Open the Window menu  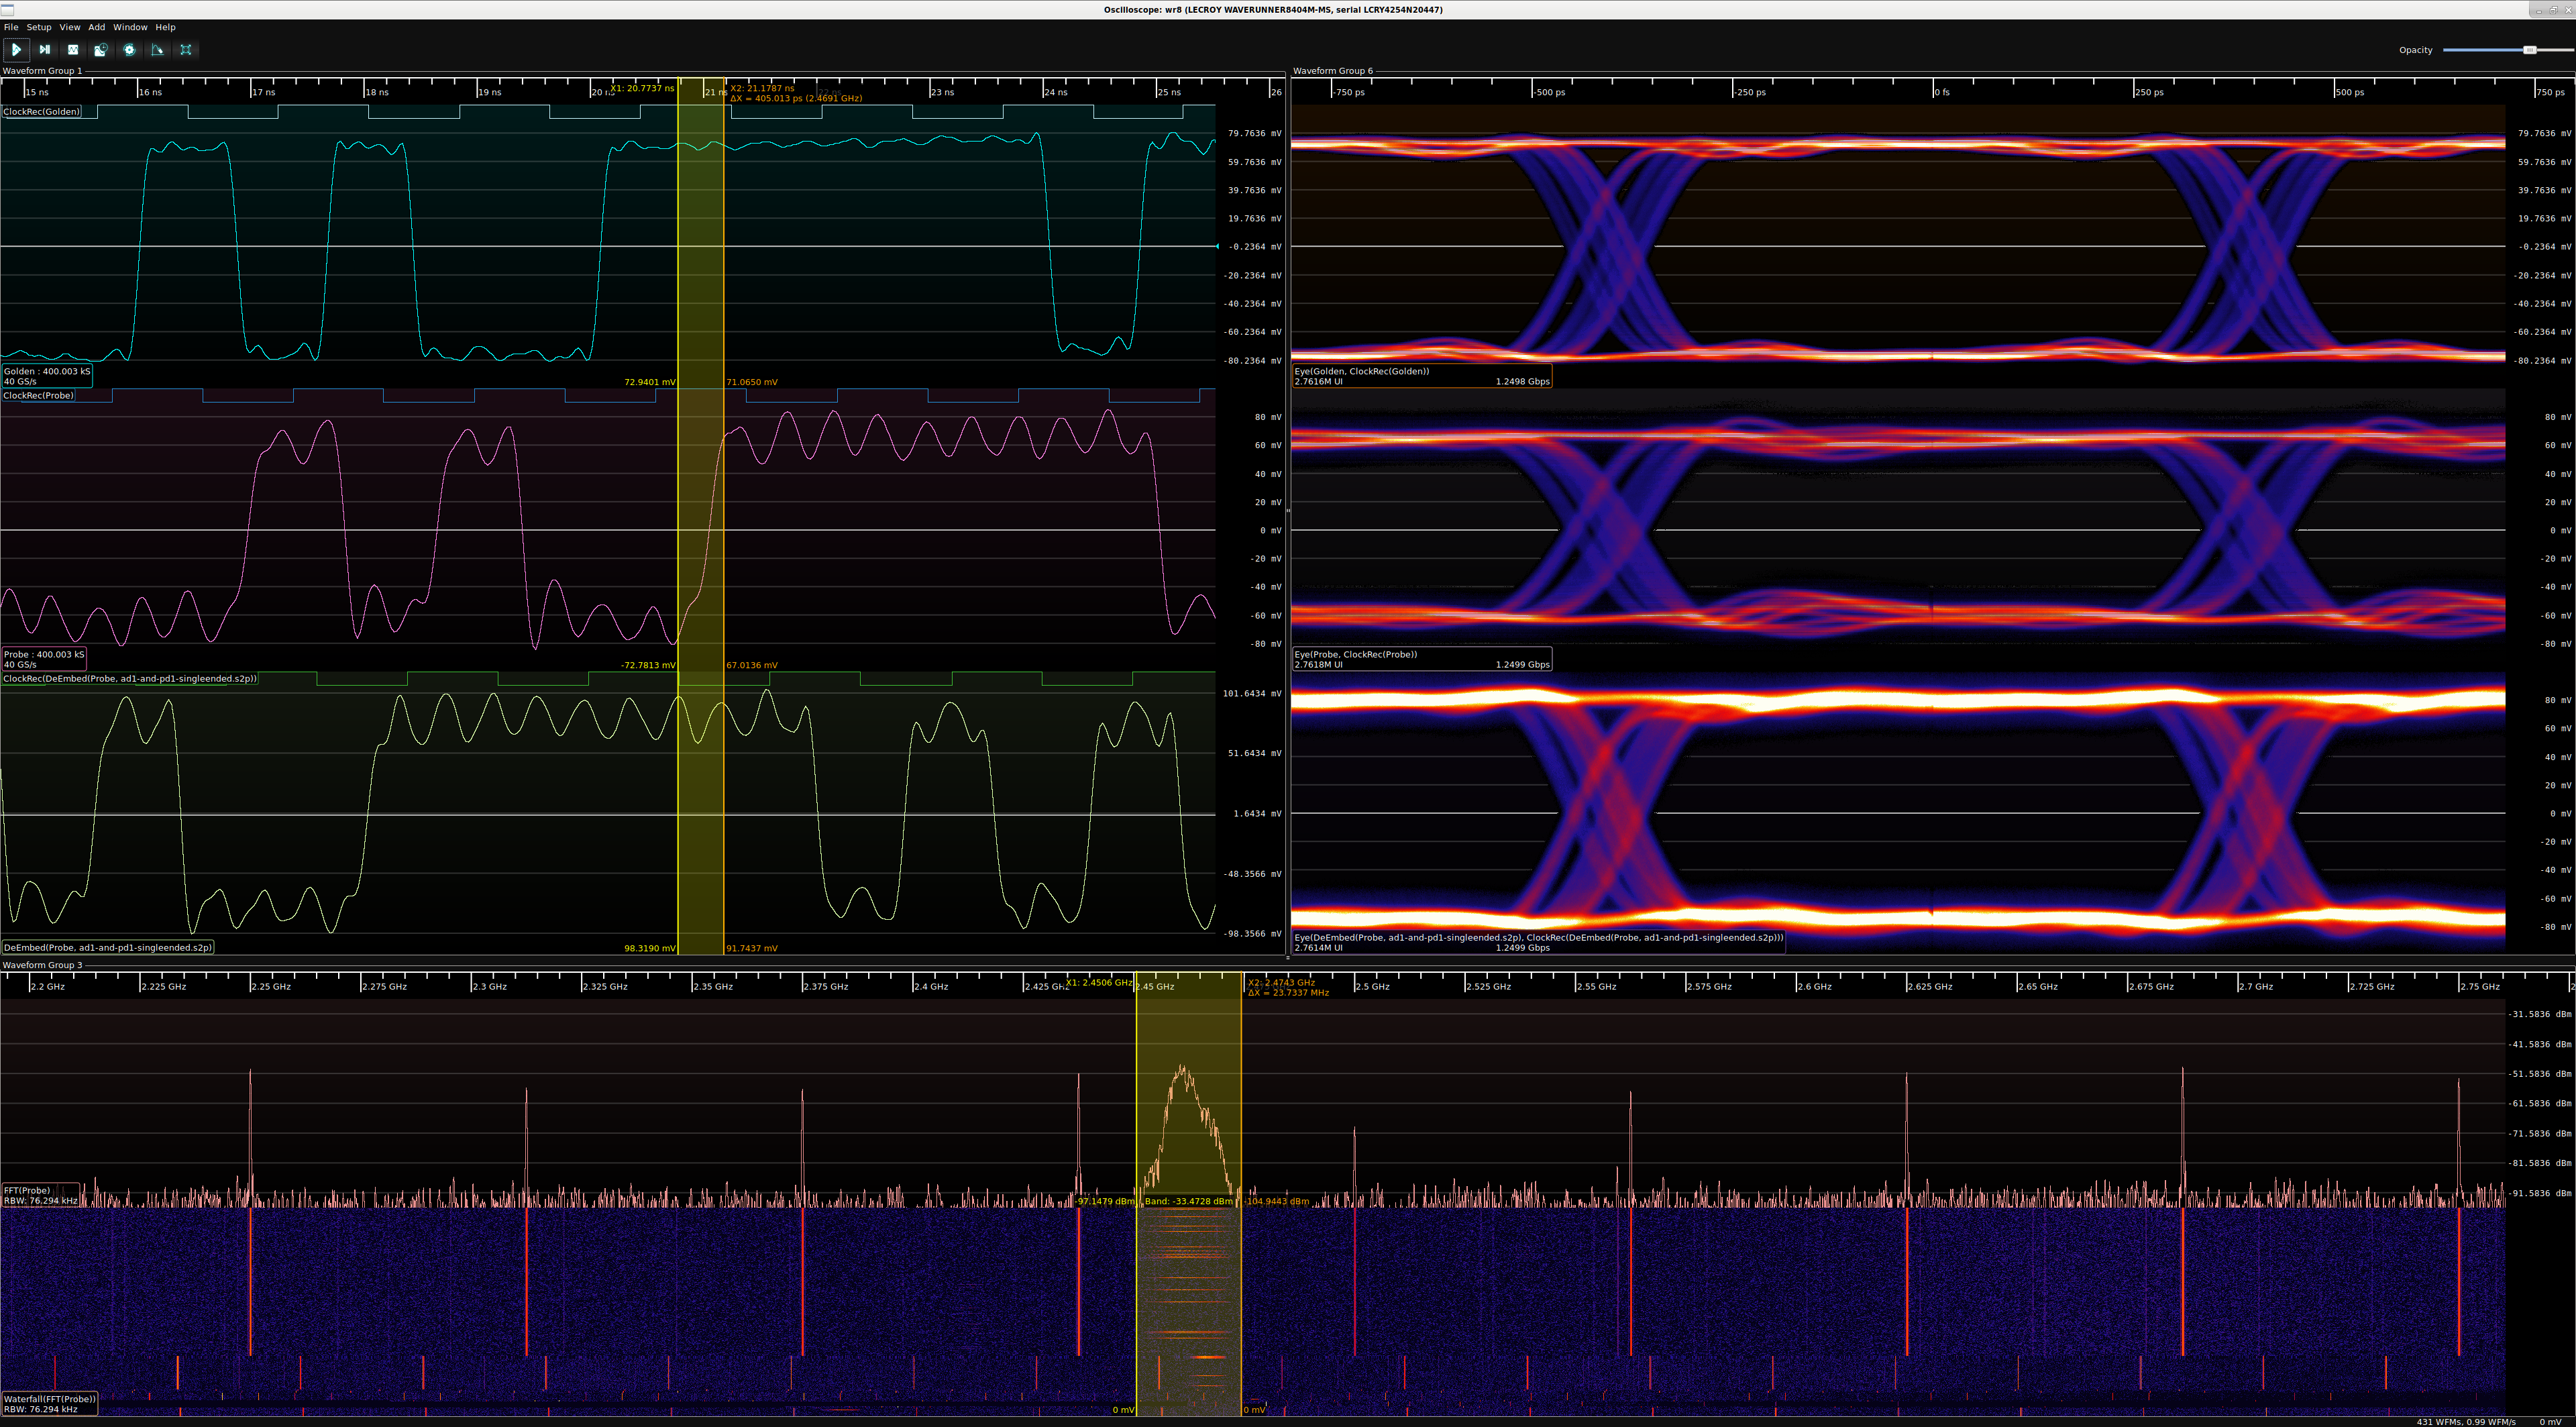[130, 27]
